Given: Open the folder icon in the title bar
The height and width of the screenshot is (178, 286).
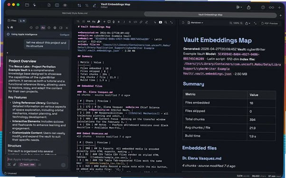Looking at the screenshot, I should [x=27, y=5].
